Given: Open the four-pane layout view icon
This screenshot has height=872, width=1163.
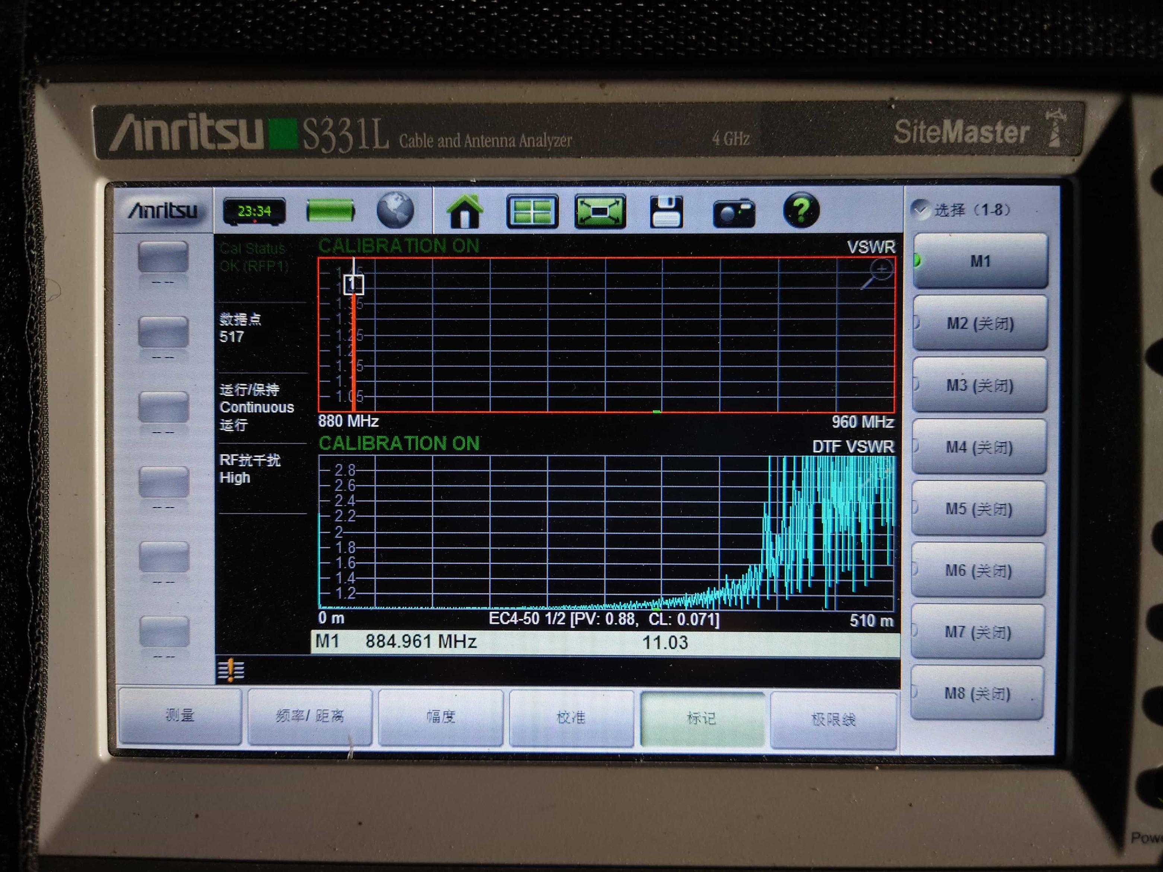Looking at the screenshot, I should tap(532, 211).
